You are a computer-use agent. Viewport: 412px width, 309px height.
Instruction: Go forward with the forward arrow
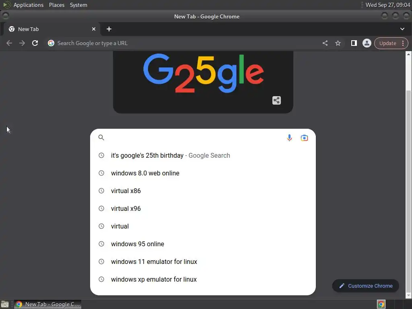pos(22,43)
